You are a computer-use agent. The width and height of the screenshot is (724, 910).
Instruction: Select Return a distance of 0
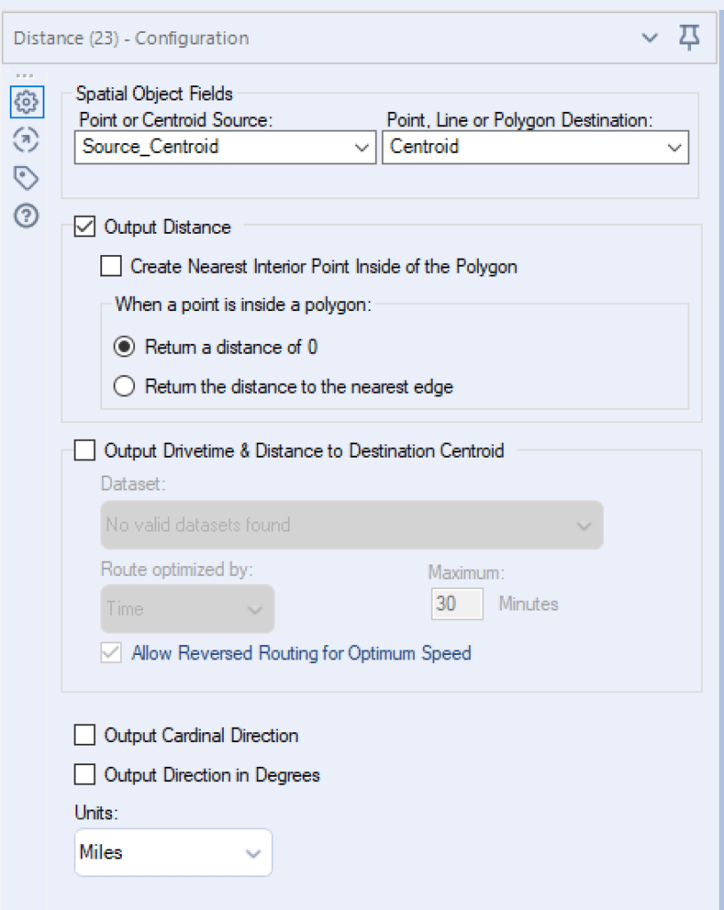tap(125, 347)
